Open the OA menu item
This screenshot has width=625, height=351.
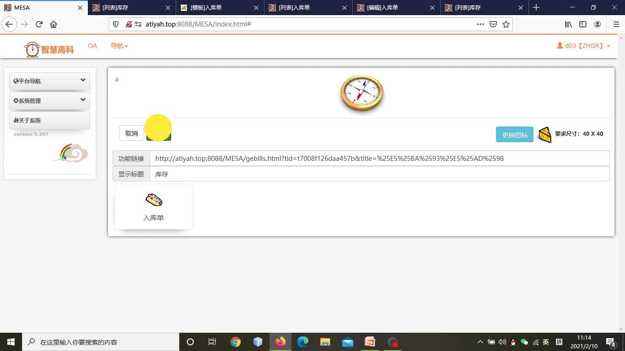coord(92,46)
